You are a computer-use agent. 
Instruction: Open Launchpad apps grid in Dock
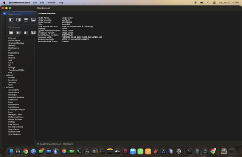pos(18,152)
